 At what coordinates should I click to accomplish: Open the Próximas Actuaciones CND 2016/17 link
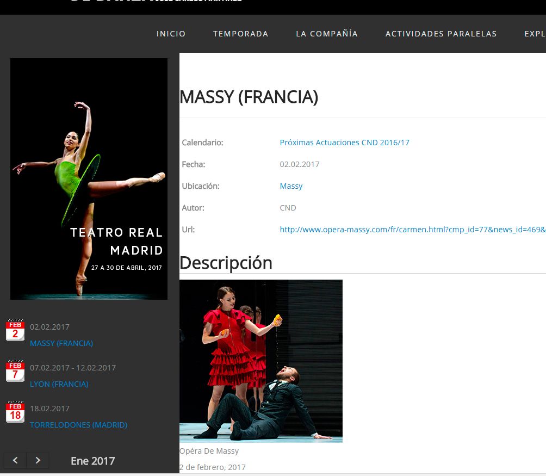[344, 143]
